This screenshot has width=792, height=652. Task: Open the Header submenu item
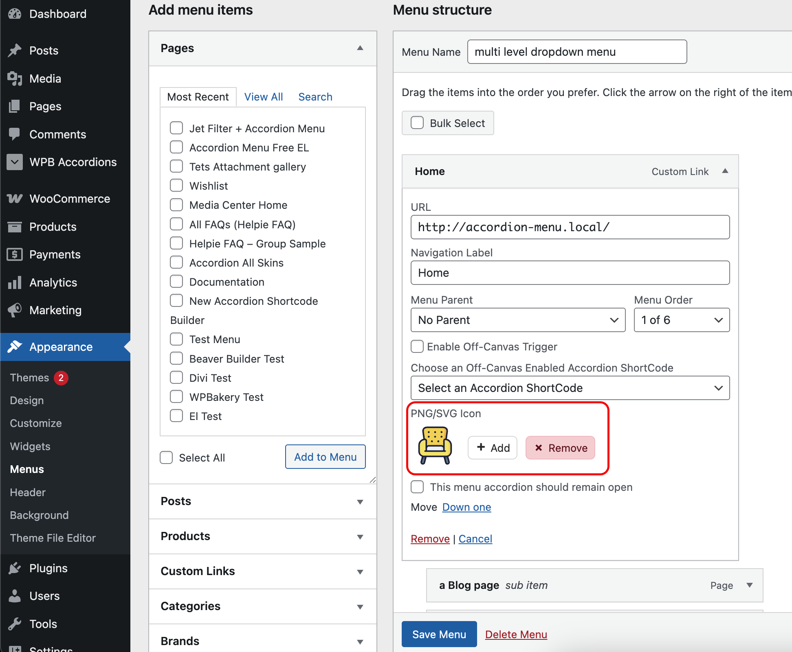[x=28, y=492]
